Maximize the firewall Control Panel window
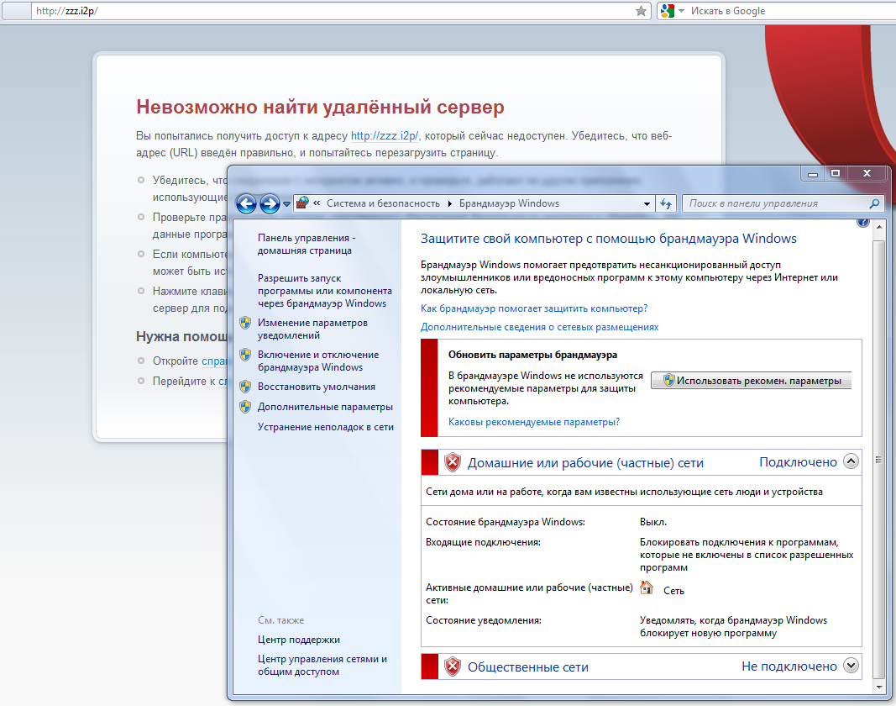Viewport: 896px width, 706px height. click(836, 173)
